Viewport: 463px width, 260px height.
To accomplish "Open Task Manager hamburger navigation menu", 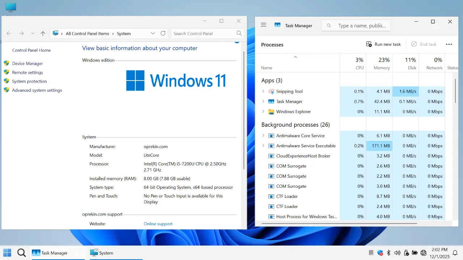I will 263,25.
